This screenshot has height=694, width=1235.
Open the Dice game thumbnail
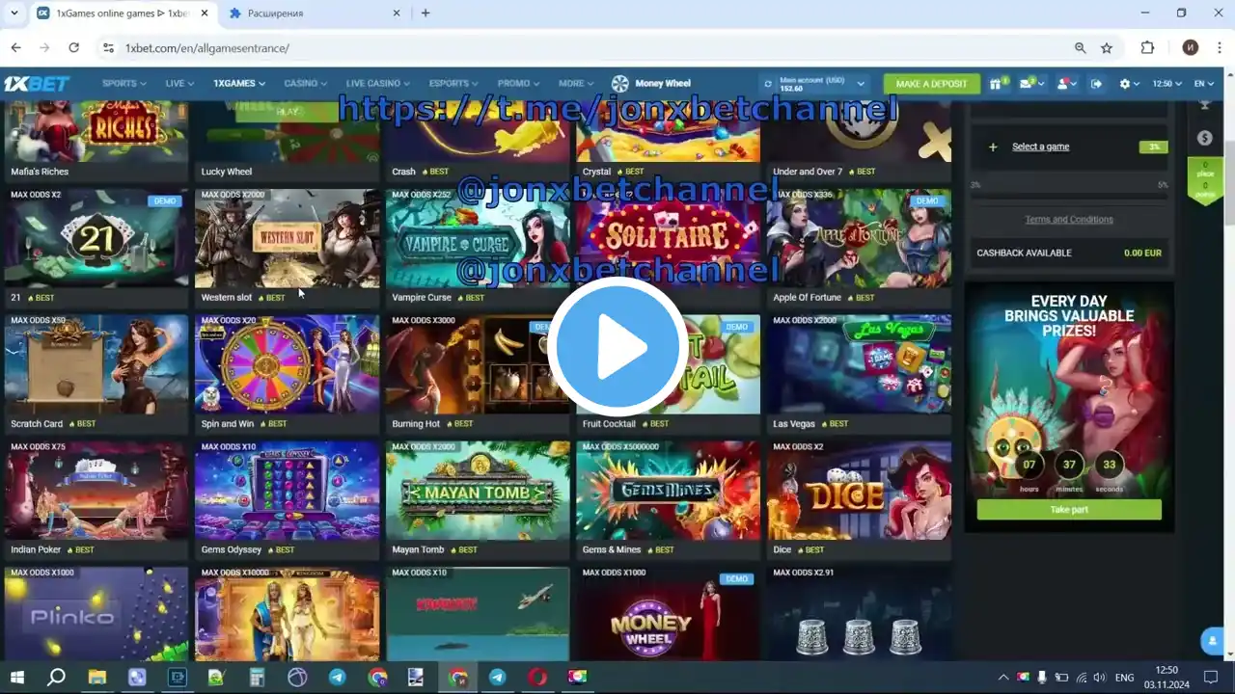click(x=859, y=491)
